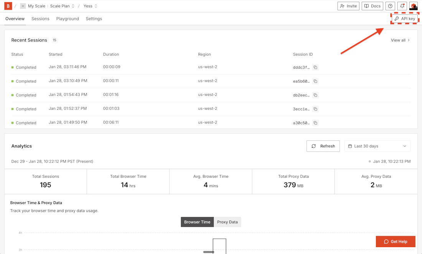This screenshot has height=254, width=422.
Task: Open the Playground tab
Action: [x=68, y=18]
